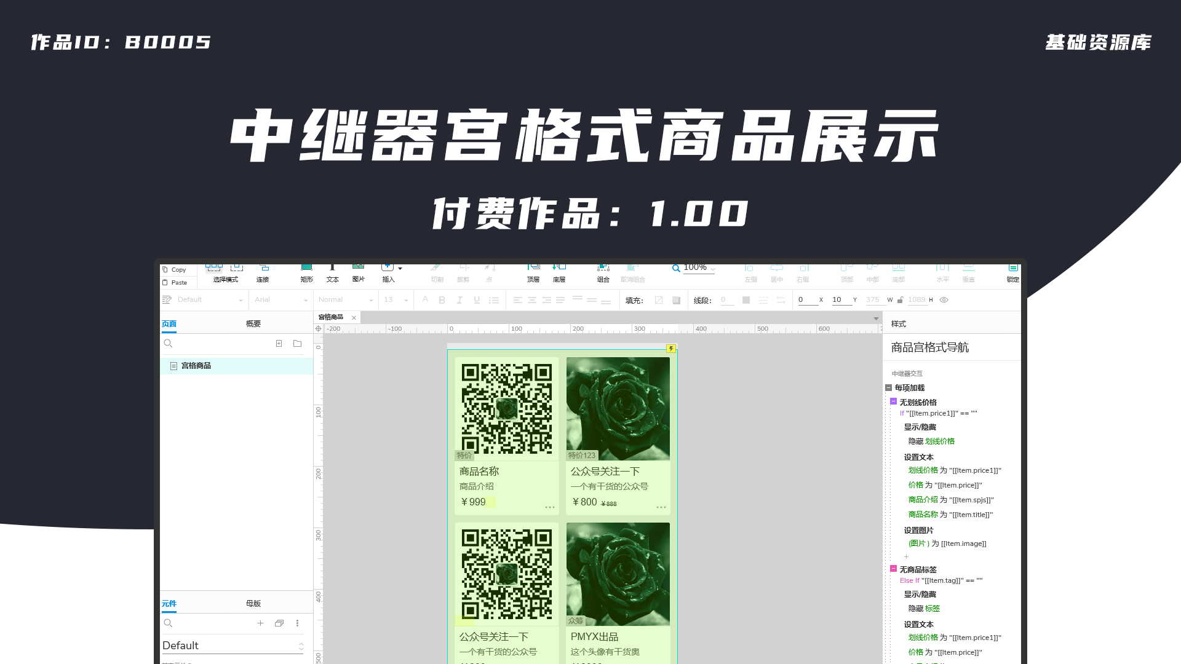Select the 连接 connector tool
Image resolution: width=1181 pixels, height=664 pixels.
(263, 274)
